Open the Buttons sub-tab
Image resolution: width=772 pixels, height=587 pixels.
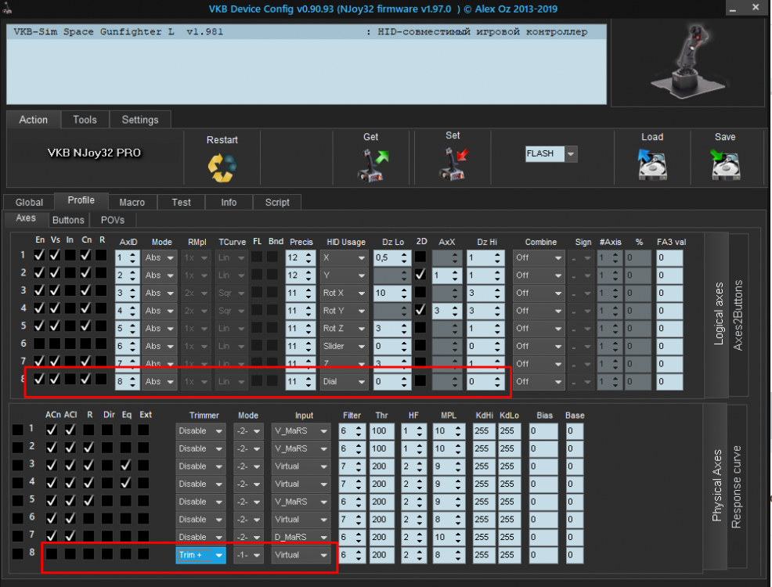pos(68,220)
